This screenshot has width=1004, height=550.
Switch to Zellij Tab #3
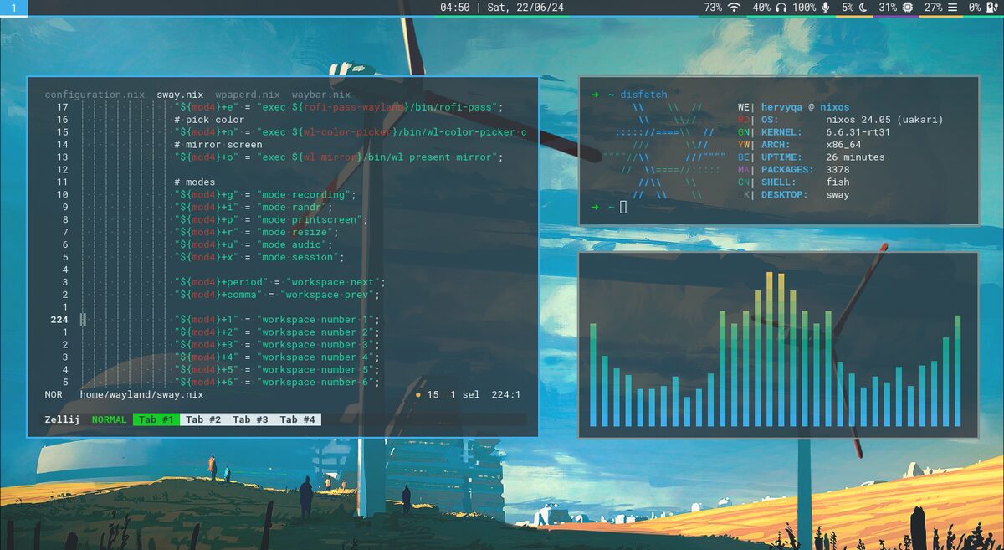(250, 419)
